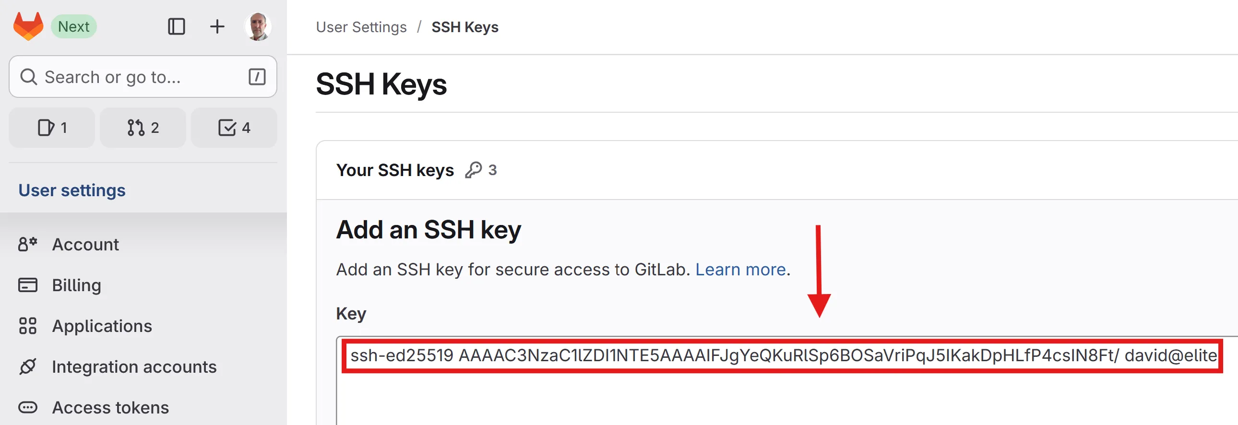Open Integration accounts in sidebar
Viewport: 1238px width, 425px height.
click(x=134, y=367)
